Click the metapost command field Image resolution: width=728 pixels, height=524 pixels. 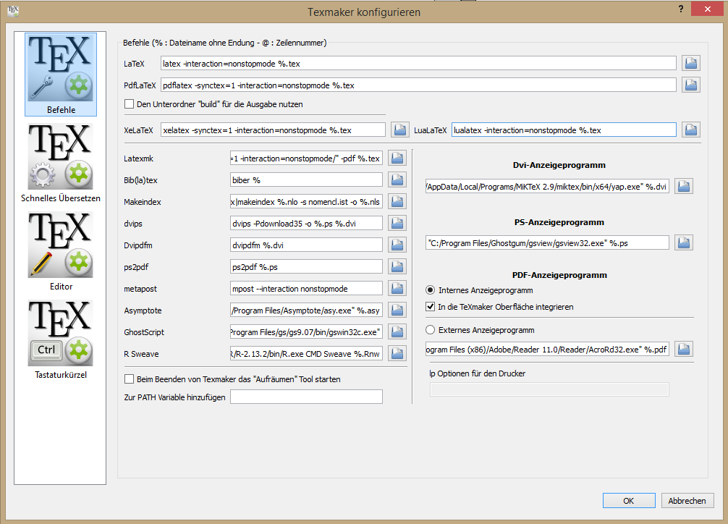306,289
